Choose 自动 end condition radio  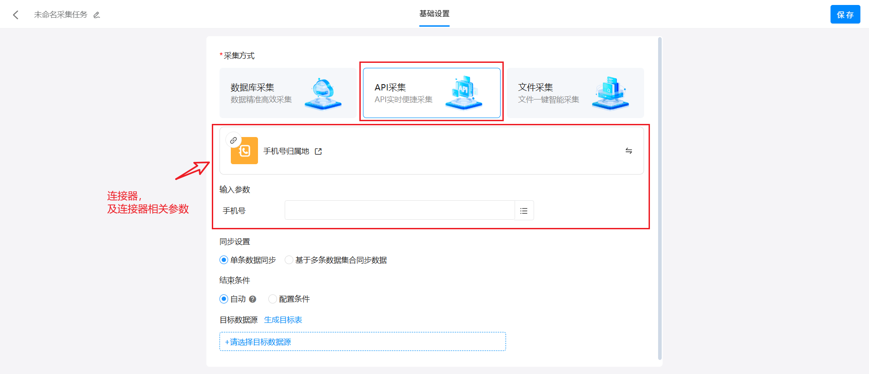224,299
